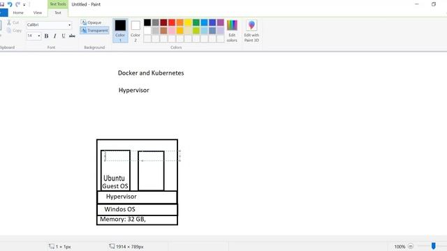Click the Save icon in quick access toolbar

(x=1, y=4)
